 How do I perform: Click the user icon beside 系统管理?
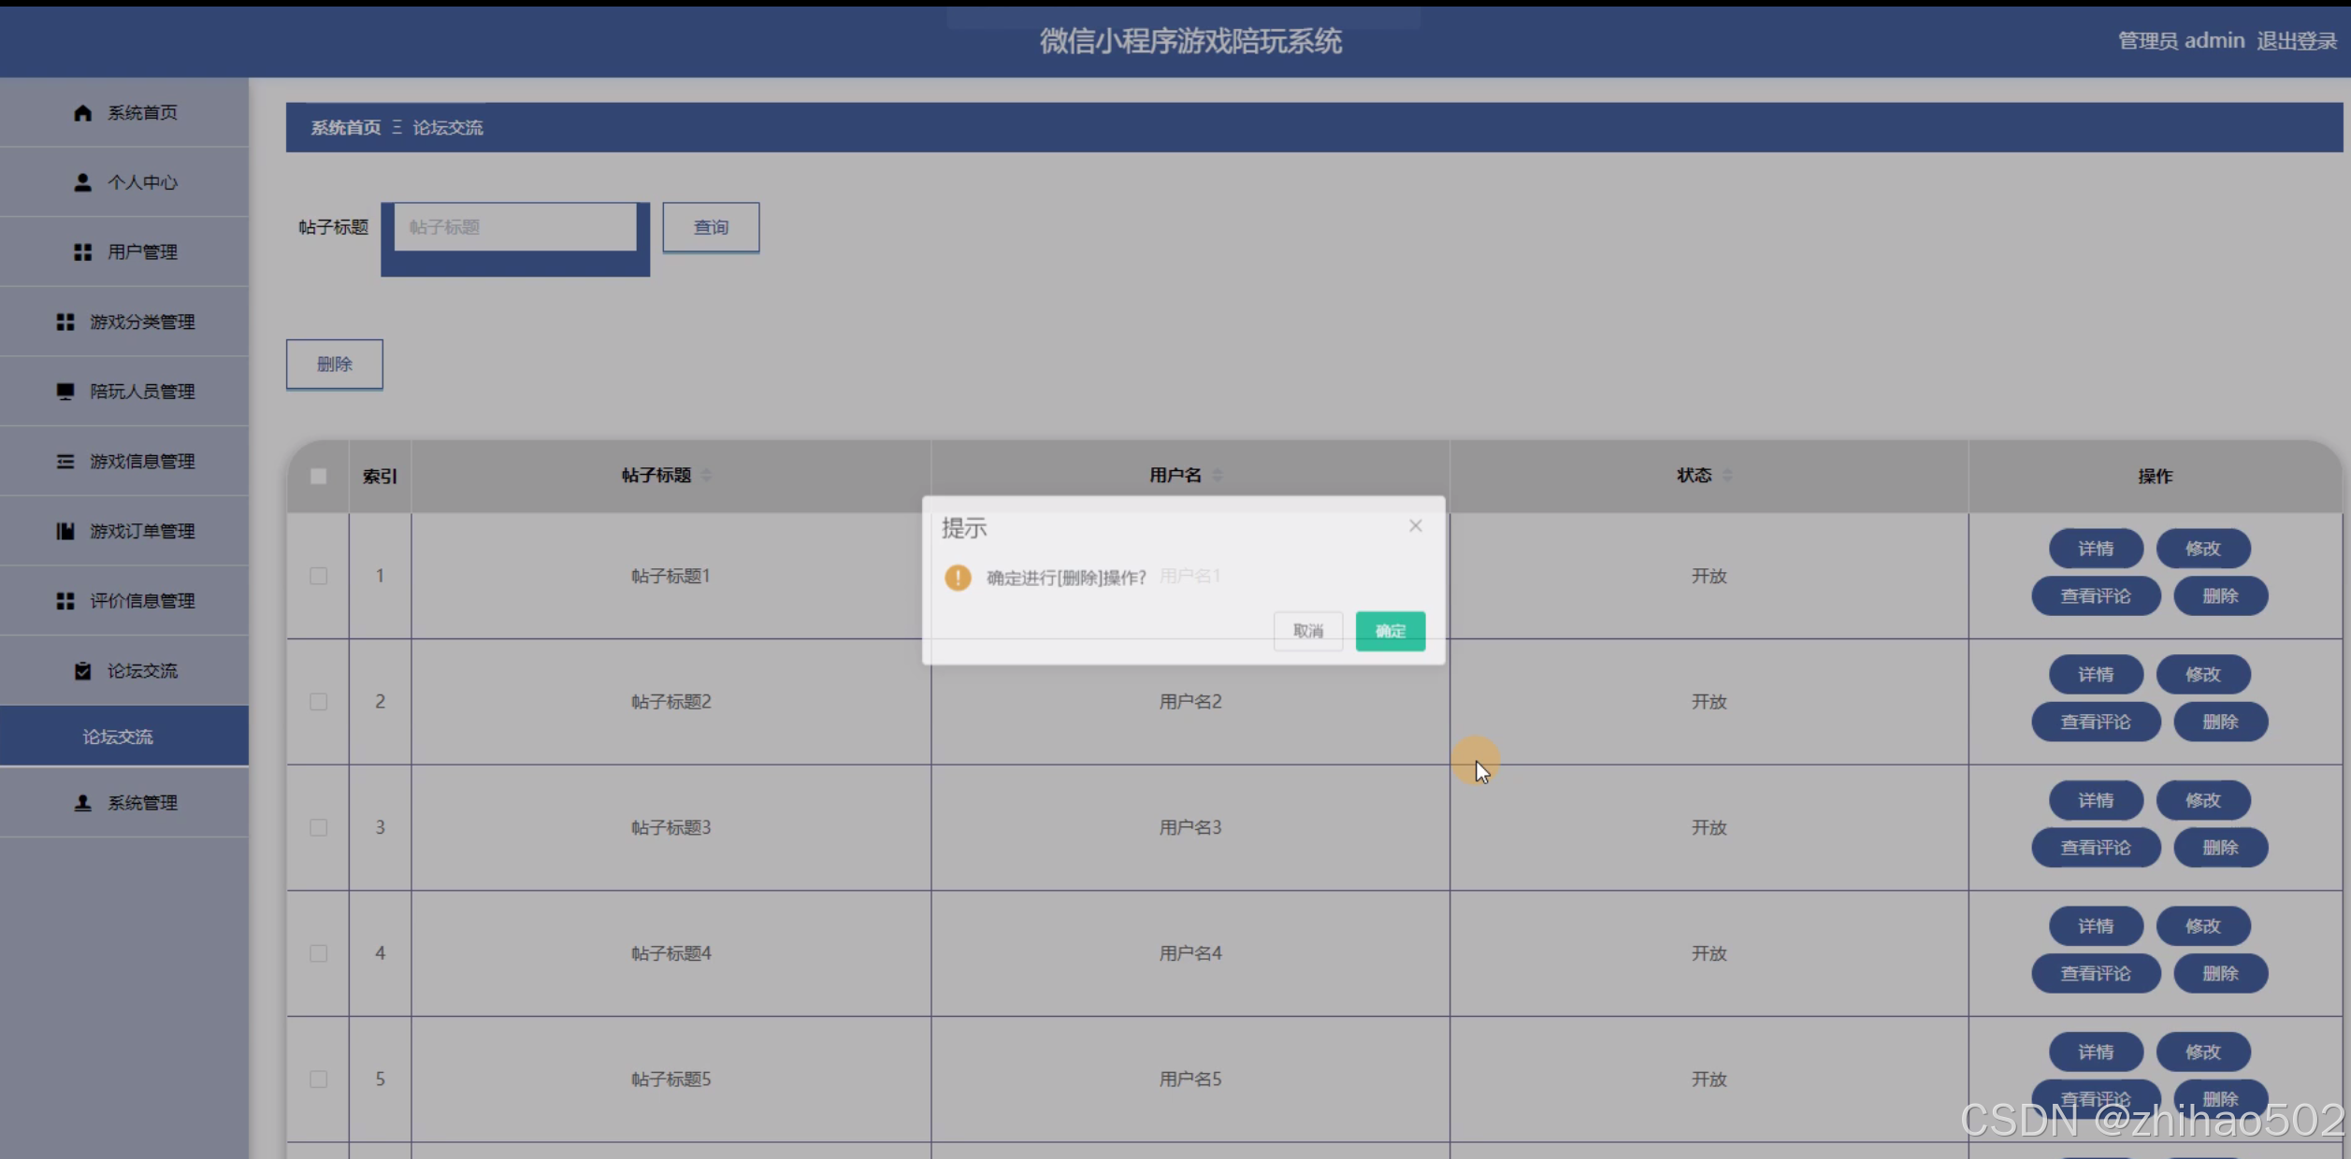(82, 803)
